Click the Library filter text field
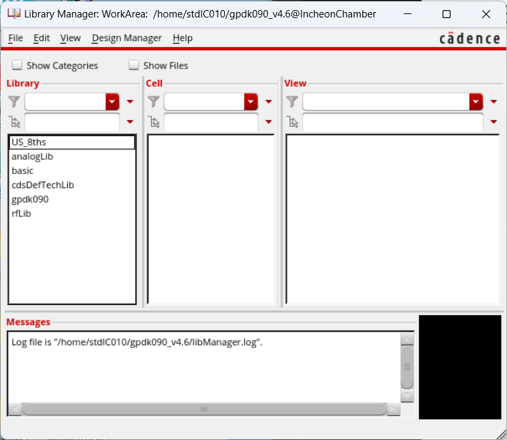Image resolution: width=507 pixels, height=440 pixels. coord(65,102)
